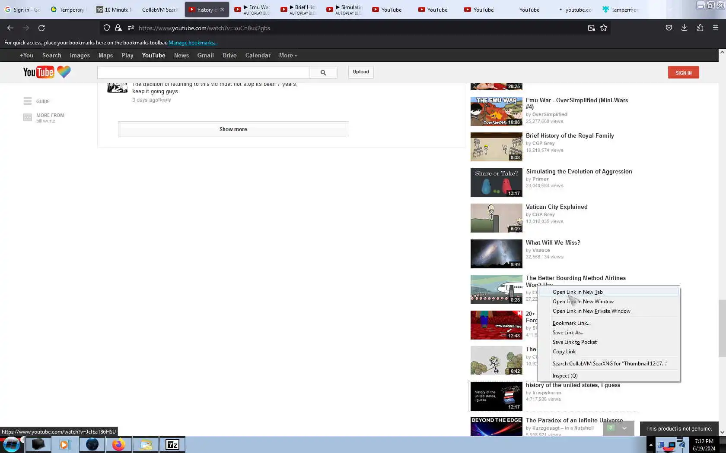The width and height of the screenshot is (726, 453).
Task: Click the scroll-down arrow of the page scrollbar
Action: point(722,432)
